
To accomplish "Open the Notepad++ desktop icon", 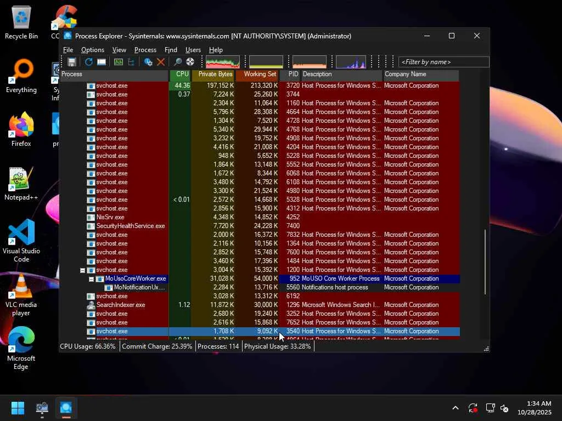I will coord(21,183).
